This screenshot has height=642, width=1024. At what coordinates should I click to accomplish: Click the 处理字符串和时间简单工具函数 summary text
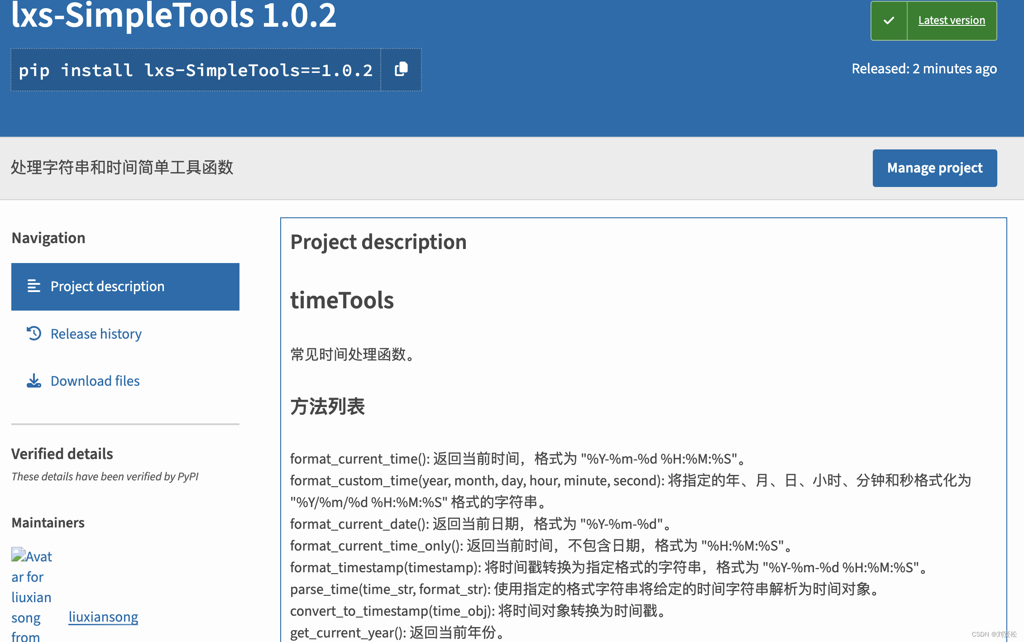(122, 168)
